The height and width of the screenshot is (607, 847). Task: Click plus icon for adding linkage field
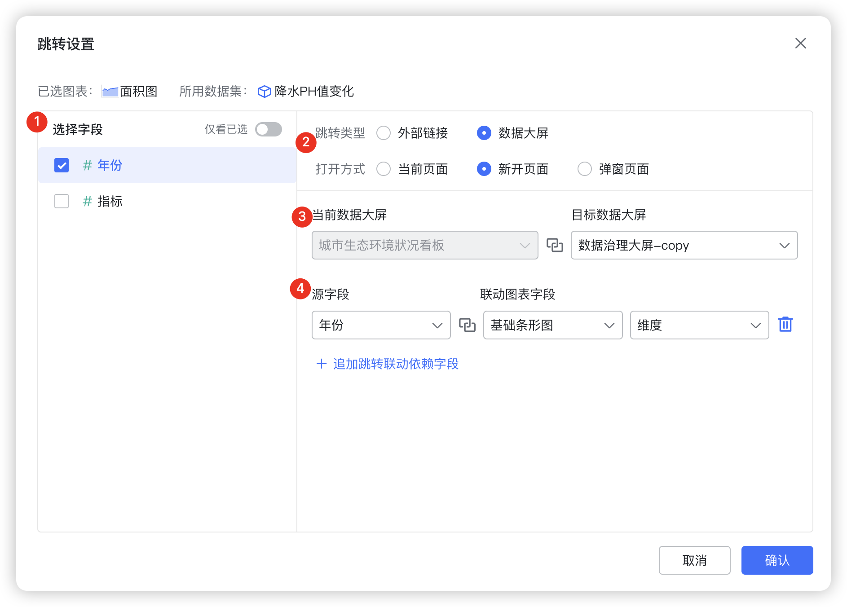click(x=321, y=364)
